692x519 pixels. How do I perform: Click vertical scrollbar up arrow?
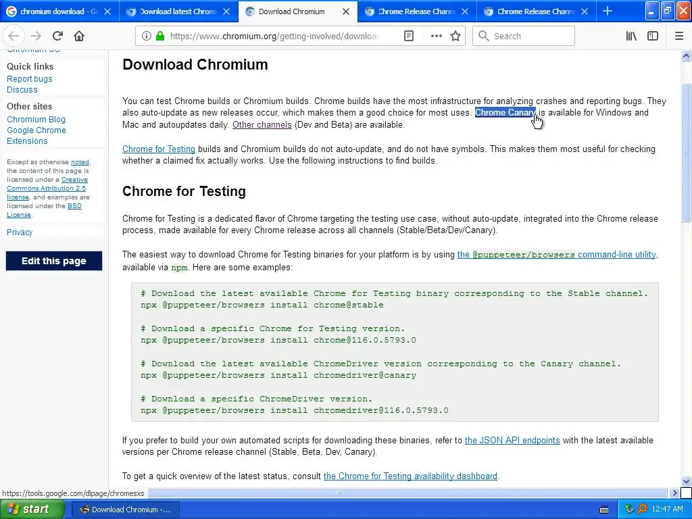[x=686, y=55]
